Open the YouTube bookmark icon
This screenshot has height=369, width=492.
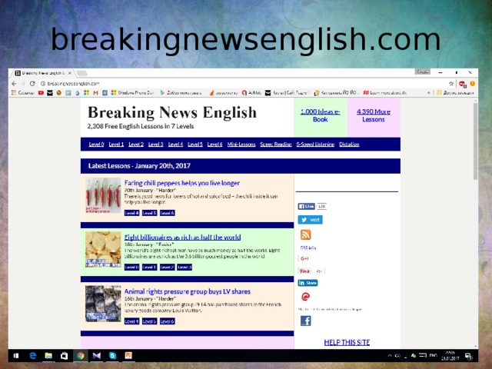tap(41, 93)
